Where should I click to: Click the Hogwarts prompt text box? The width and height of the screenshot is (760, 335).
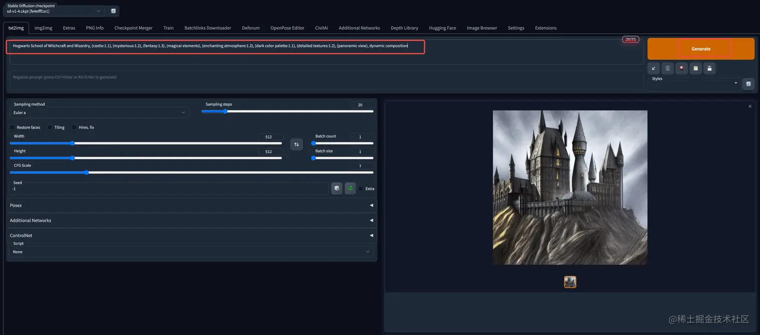[x=327, y=52]
